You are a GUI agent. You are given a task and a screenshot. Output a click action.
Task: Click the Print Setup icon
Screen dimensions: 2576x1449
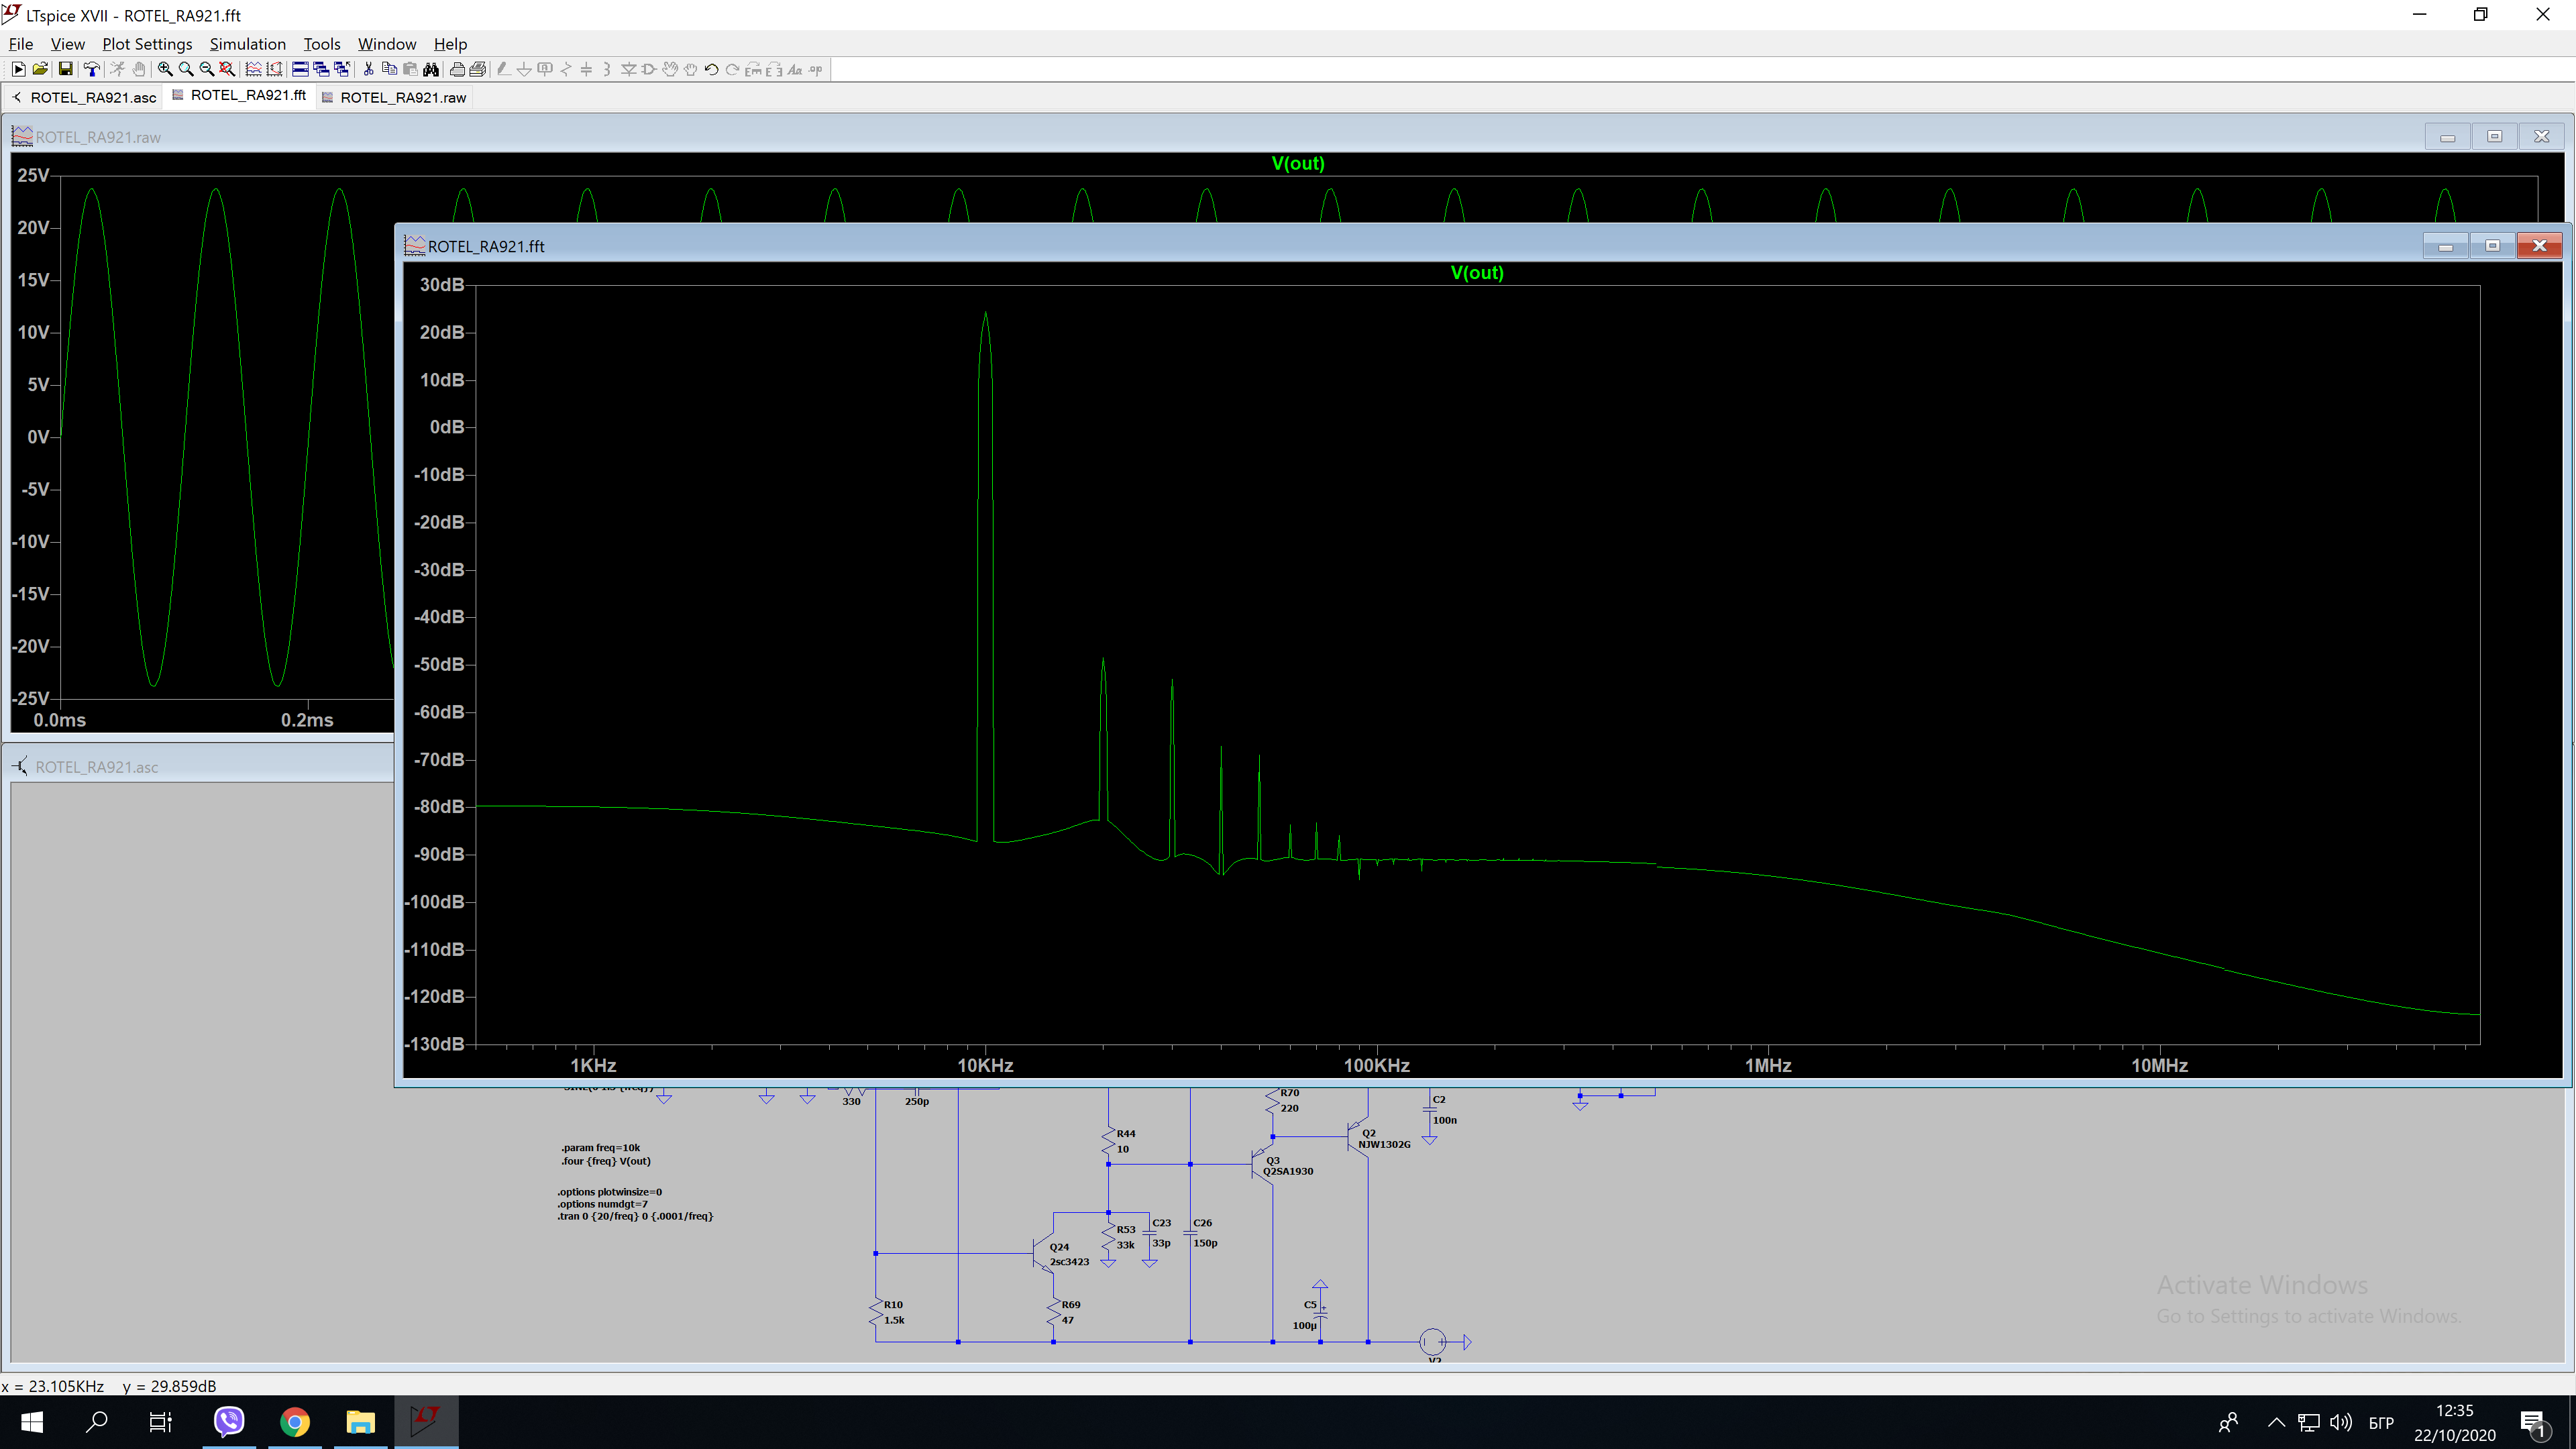(x=457, y=69)
